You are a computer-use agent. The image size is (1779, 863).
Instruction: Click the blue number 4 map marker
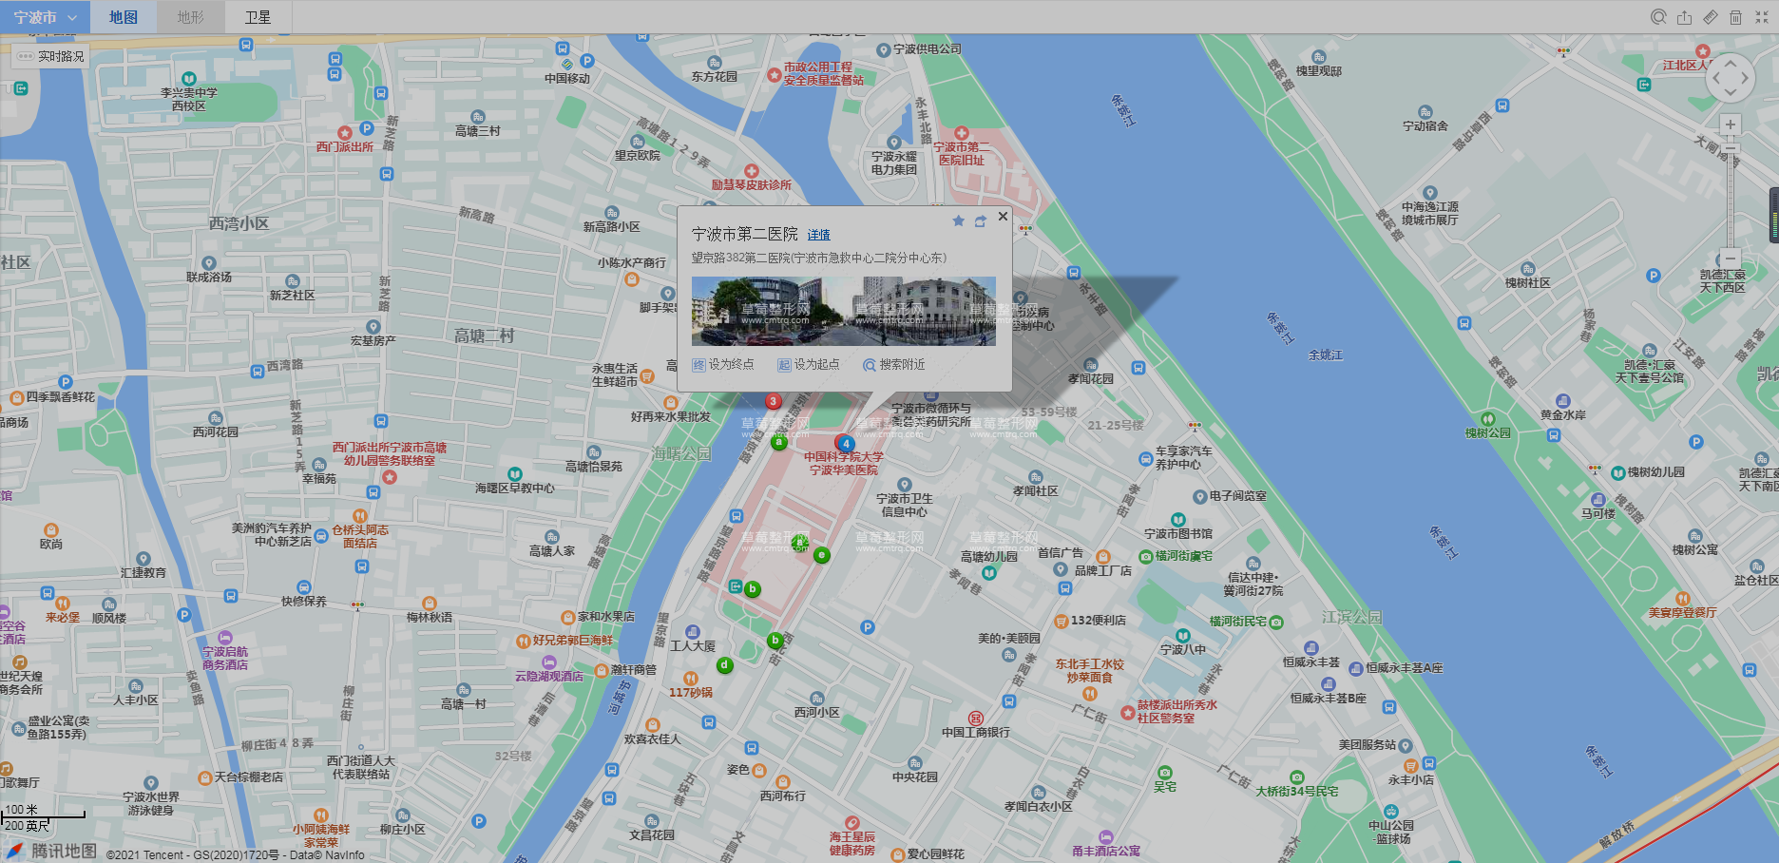coord(845,443)
